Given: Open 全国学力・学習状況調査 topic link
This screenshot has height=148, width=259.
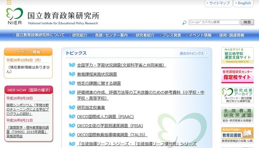Looking at the screenshot, I should pos(121,65).
